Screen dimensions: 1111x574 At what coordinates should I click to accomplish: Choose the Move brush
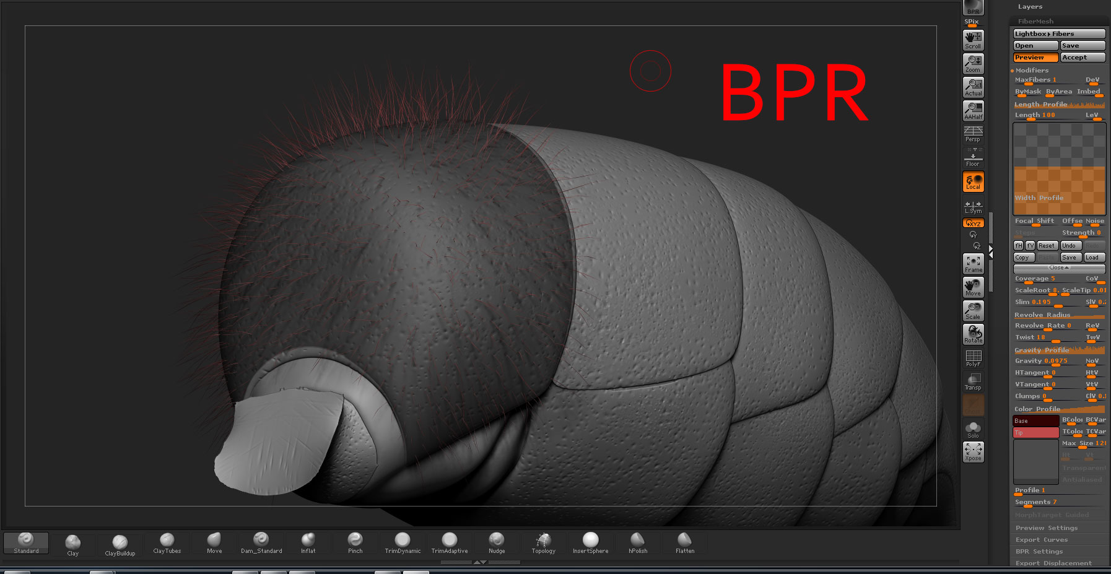(x=214, y=543)
